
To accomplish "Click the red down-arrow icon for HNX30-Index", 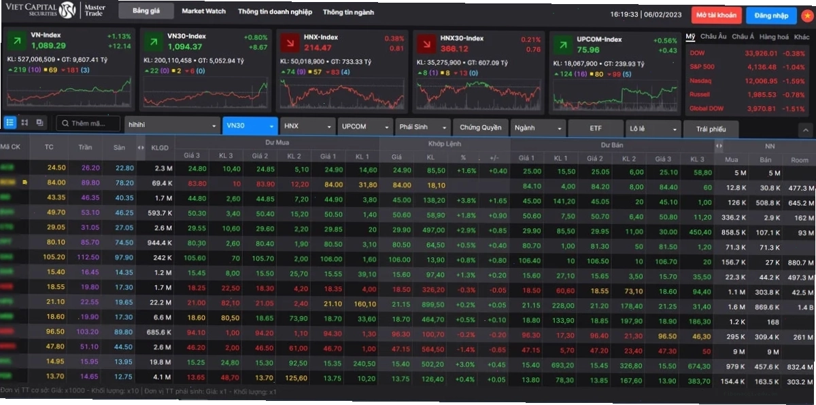I will click(426, 43).
